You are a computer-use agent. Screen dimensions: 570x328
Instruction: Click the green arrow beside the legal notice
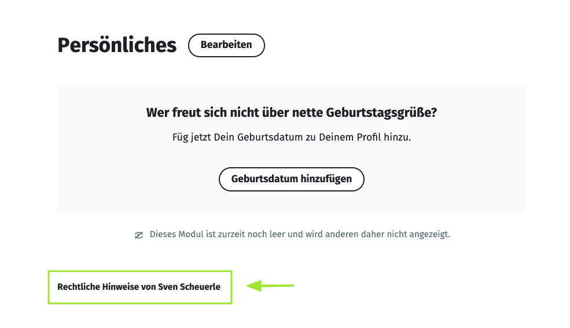click(270, 285)
